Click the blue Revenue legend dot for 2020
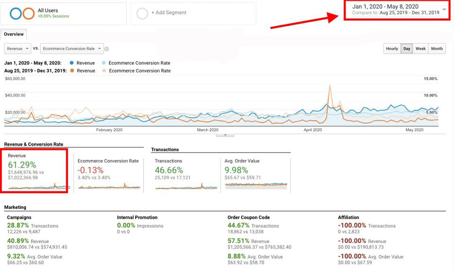 click(71, 63)
